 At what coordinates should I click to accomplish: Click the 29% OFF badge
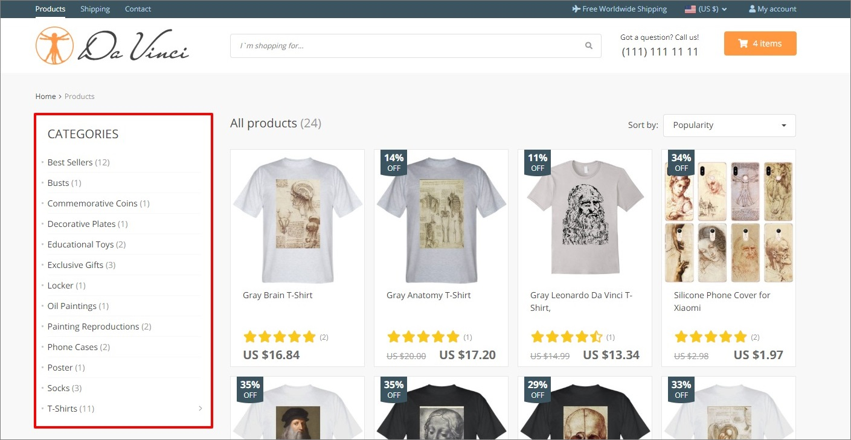538,389
